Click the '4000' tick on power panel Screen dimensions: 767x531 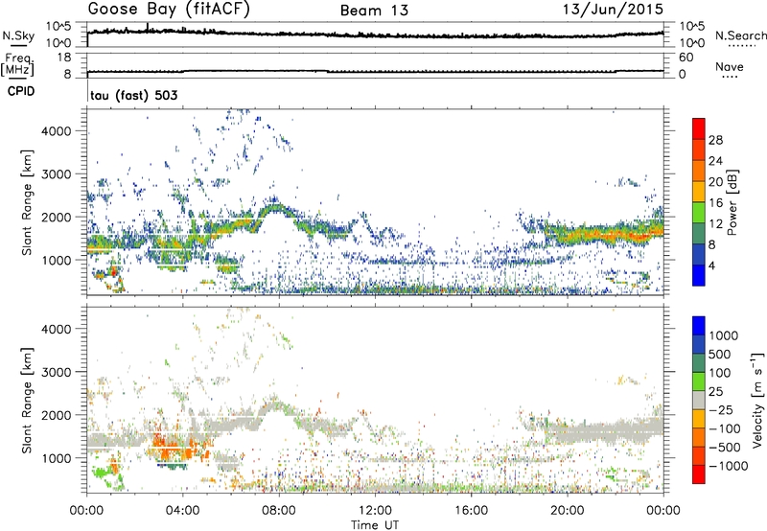(x=57, y=131)
